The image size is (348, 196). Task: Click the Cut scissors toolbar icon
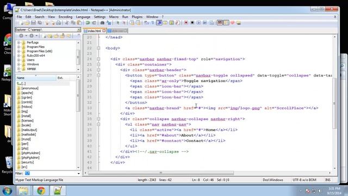click(66, 23)
